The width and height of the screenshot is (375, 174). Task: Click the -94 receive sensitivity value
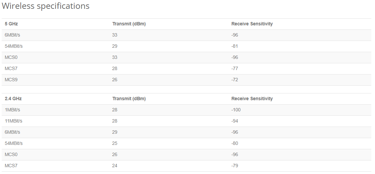[235, 121]
